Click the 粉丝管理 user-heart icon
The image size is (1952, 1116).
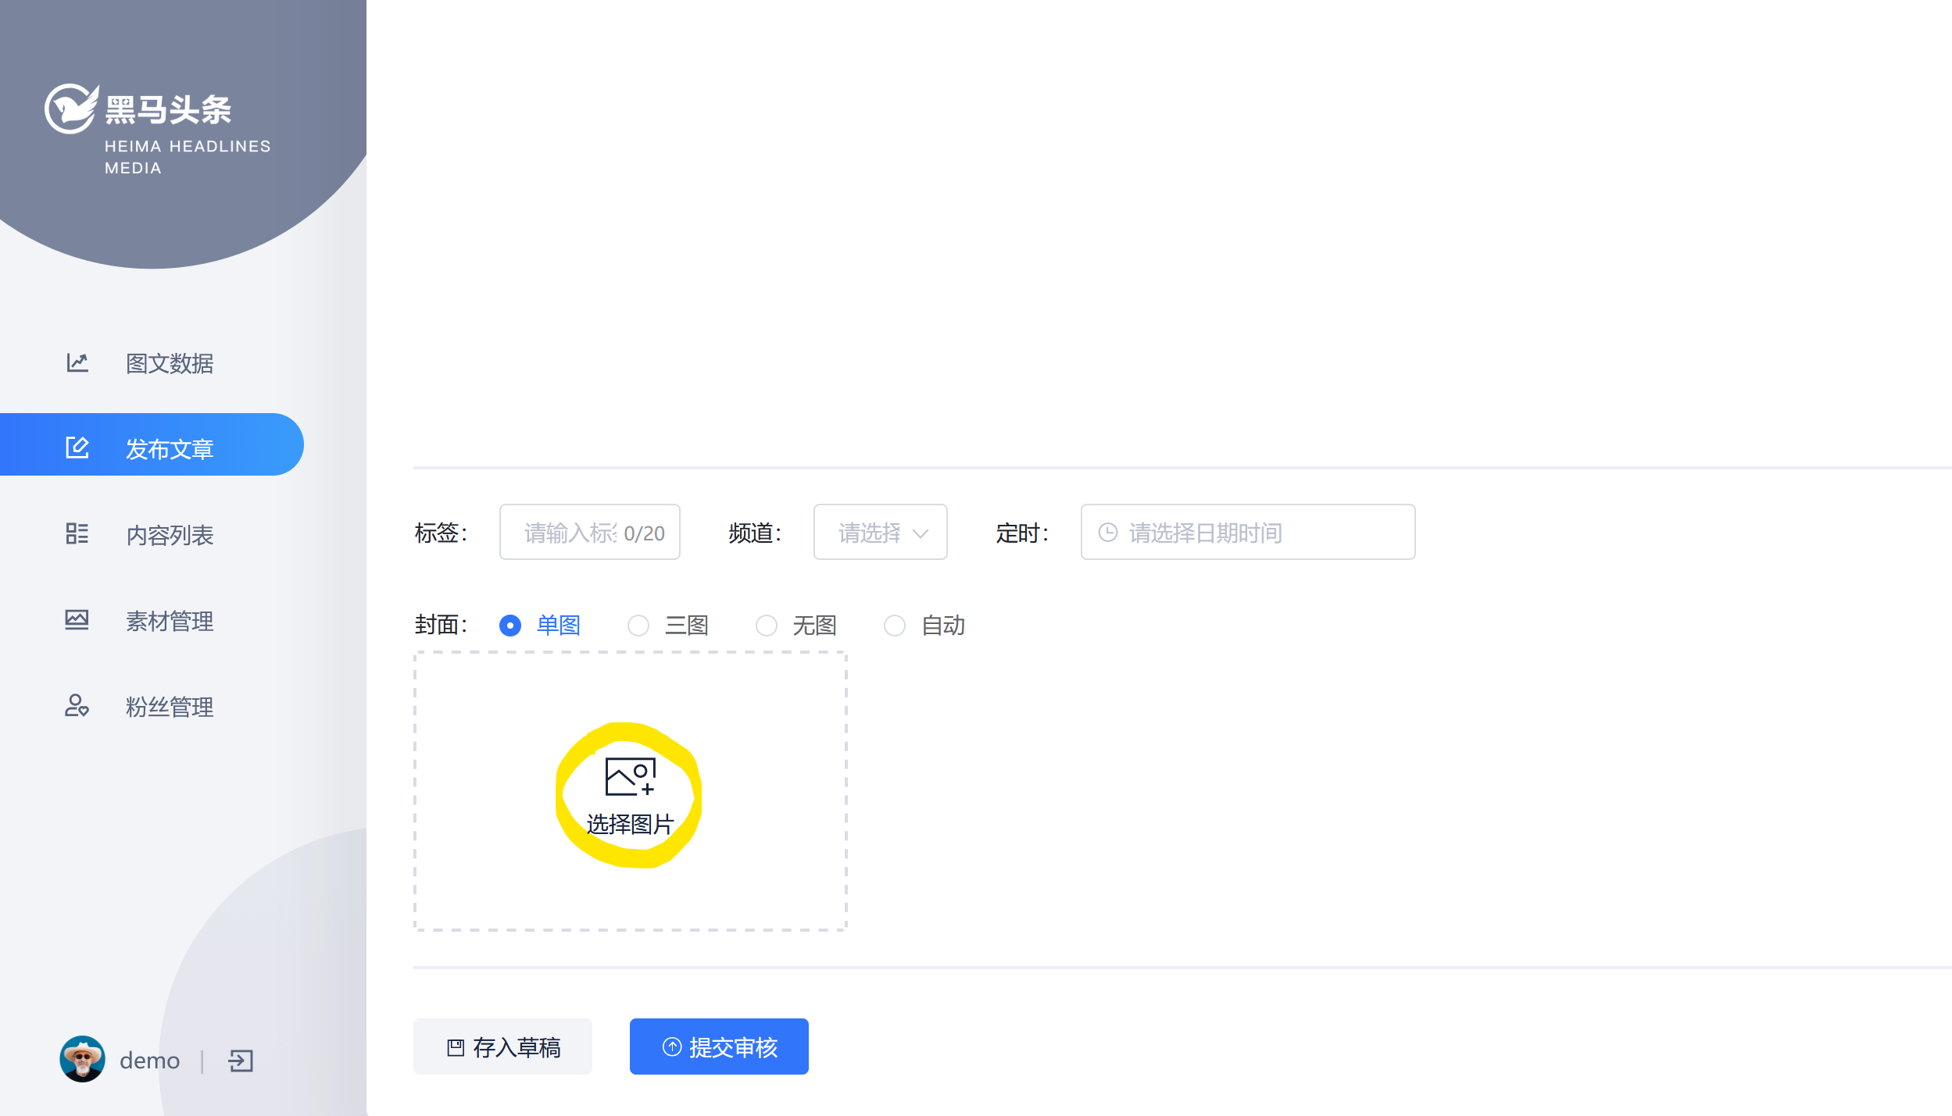tap(77, 705)
